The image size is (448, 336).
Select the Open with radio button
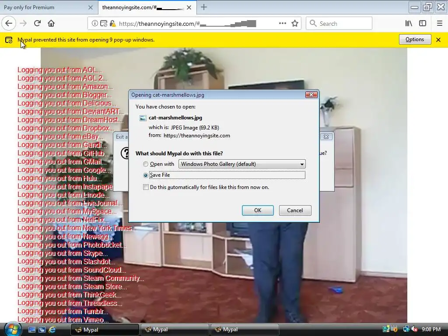146,164
